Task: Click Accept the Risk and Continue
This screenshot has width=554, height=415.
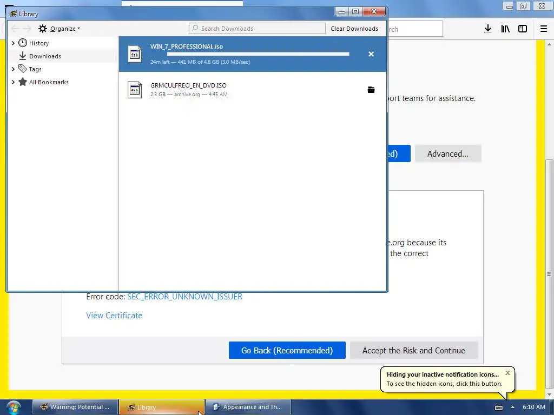Action: tap(414, 350)
